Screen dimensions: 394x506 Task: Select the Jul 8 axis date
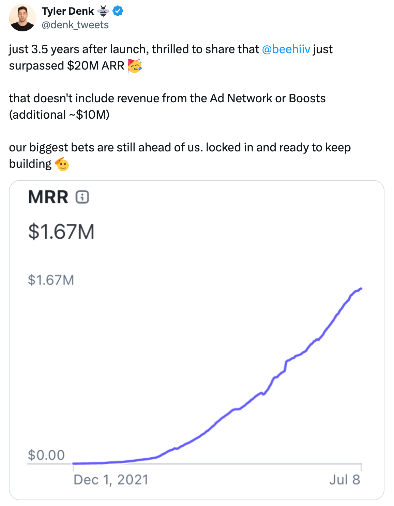pyautogui.click(x=345, y=480)
